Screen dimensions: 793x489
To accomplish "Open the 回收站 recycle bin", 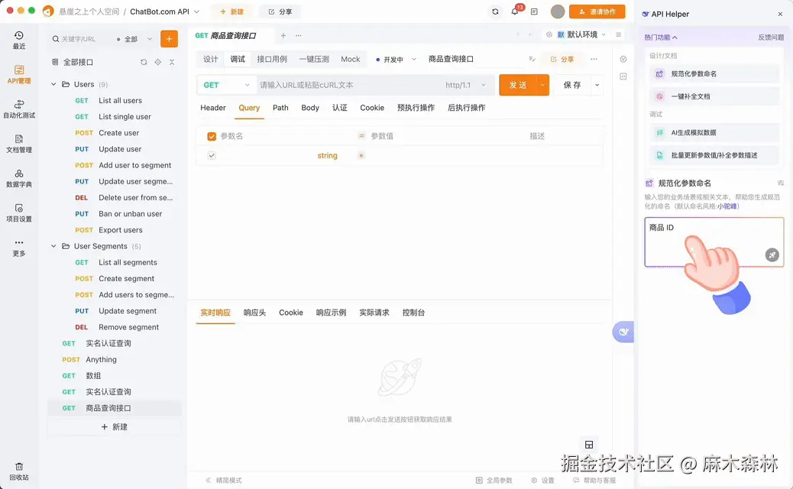I will (x=18, y=471).
